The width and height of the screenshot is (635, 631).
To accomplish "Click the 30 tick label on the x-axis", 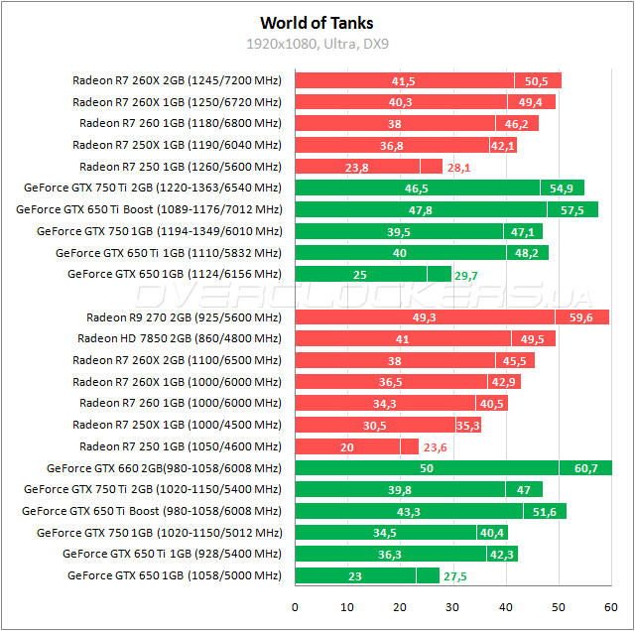I will [x=452, y=604].
